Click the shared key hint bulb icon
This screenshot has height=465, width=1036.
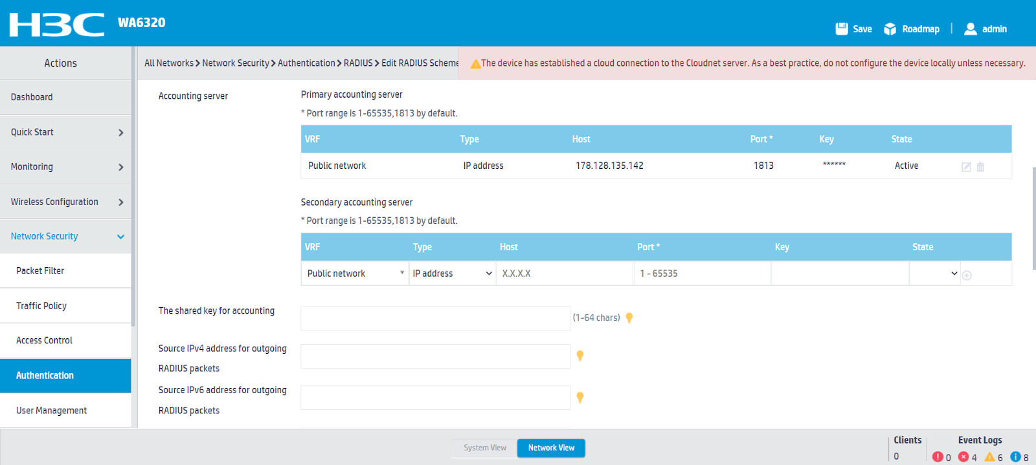(x=629, y=318)
